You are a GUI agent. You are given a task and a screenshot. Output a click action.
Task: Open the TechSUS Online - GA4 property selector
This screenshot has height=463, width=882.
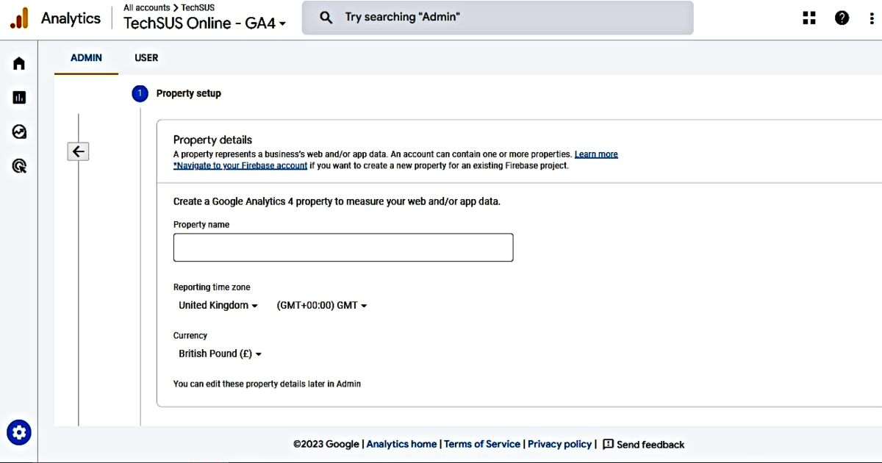pyautogui.click(x=205, y=23)
